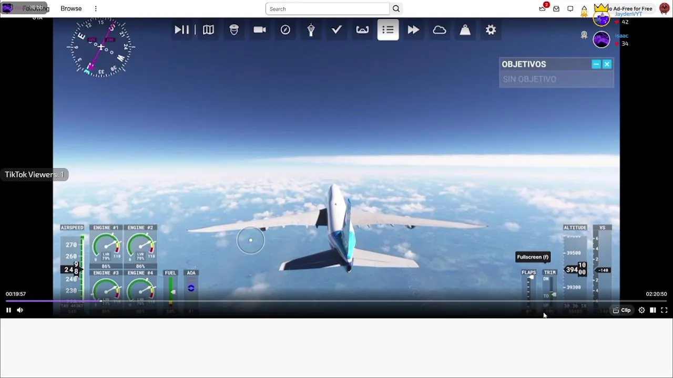Toggle theatre mode in video player
The height and width of the screenshot is (378, 673).
[653, 310]
